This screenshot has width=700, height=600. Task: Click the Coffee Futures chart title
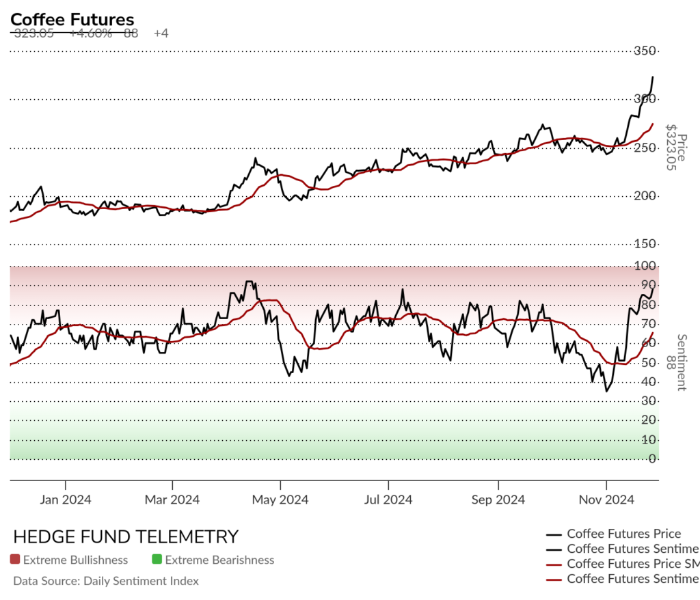72,20
